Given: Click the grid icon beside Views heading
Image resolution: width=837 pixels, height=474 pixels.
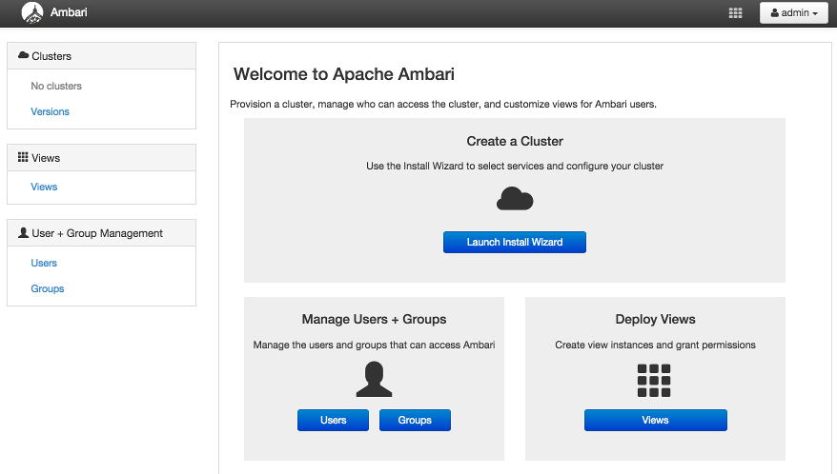Looking at the screenshot, I should point(23,157).
